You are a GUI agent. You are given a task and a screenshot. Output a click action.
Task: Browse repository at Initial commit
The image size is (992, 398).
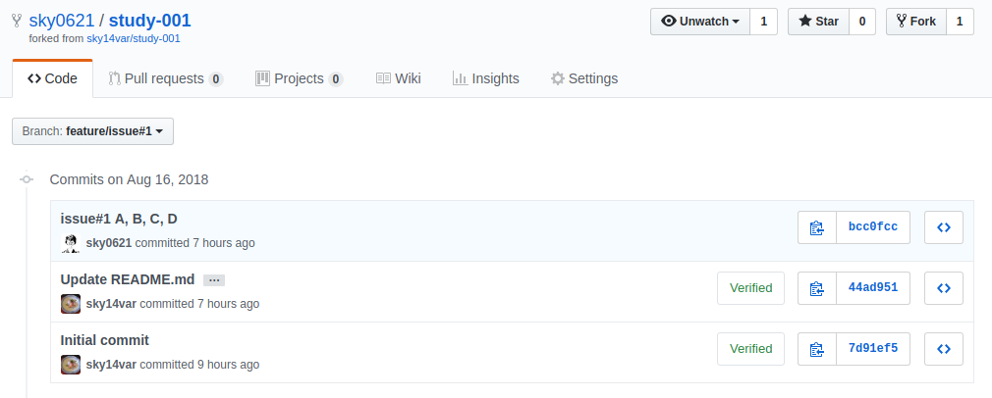[x=943, y=349]
